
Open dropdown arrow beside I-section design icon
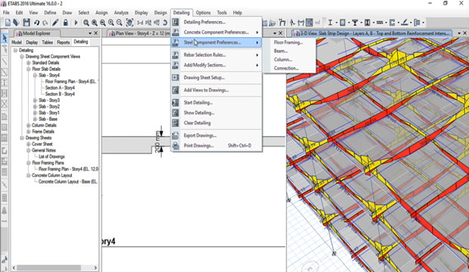tap(336, 23)
